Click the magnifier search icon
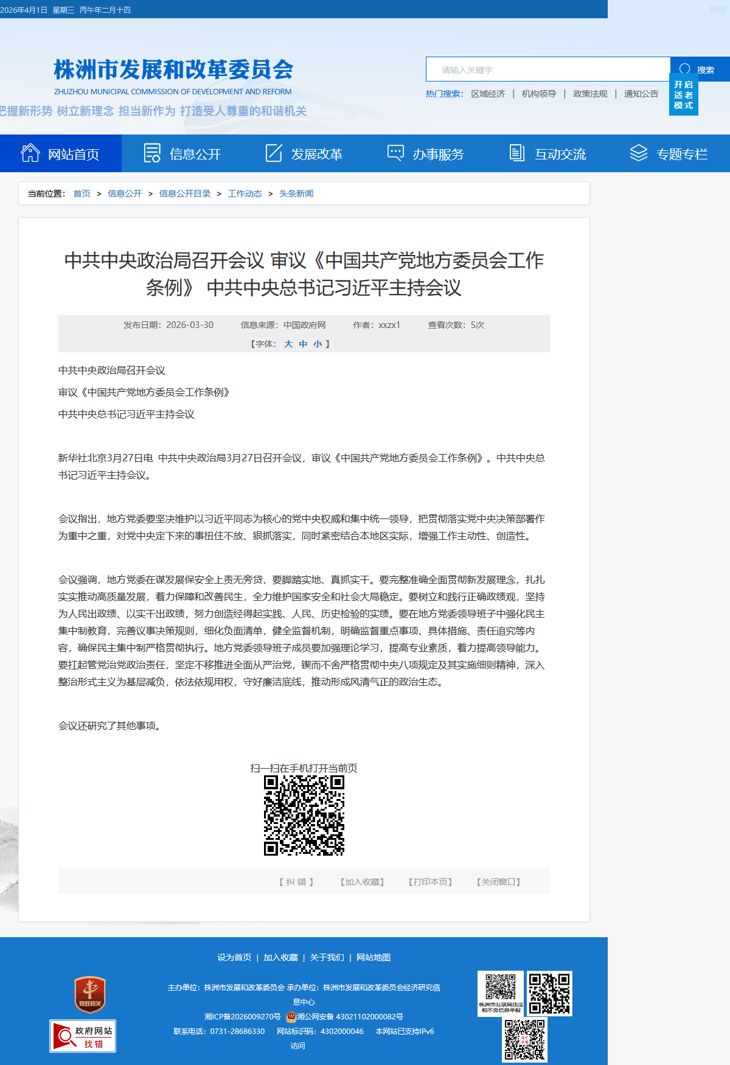This screenshot has height=1065, width=730. coord(685,69)
